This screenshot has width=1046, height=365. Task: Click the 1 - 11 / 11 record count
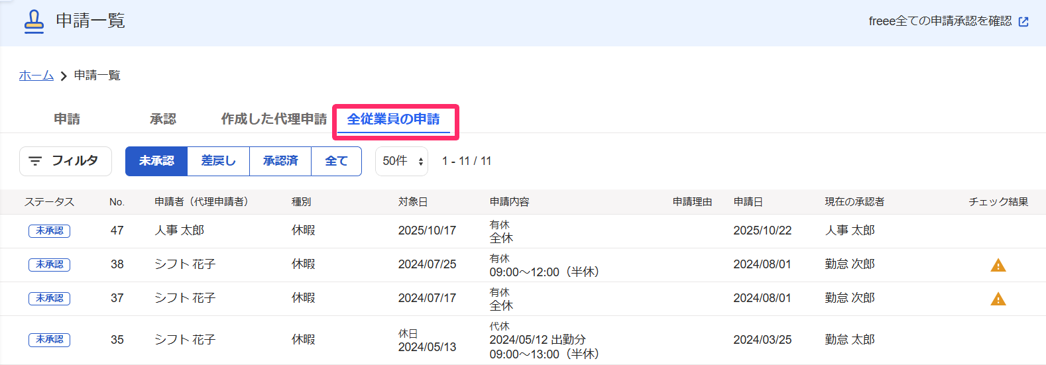(x=467, y=161)
